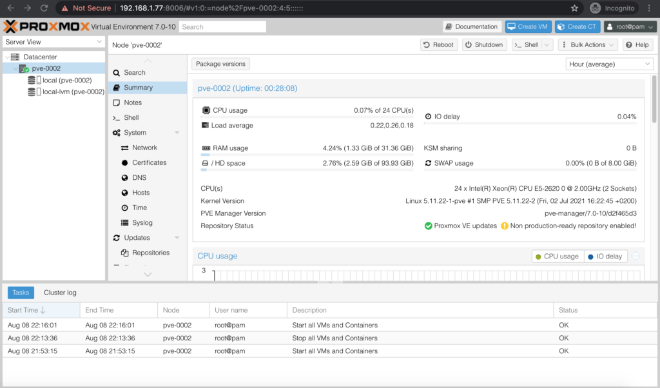Open the Certificates menu item
This screenshot has height=388, width=660.
148,163
